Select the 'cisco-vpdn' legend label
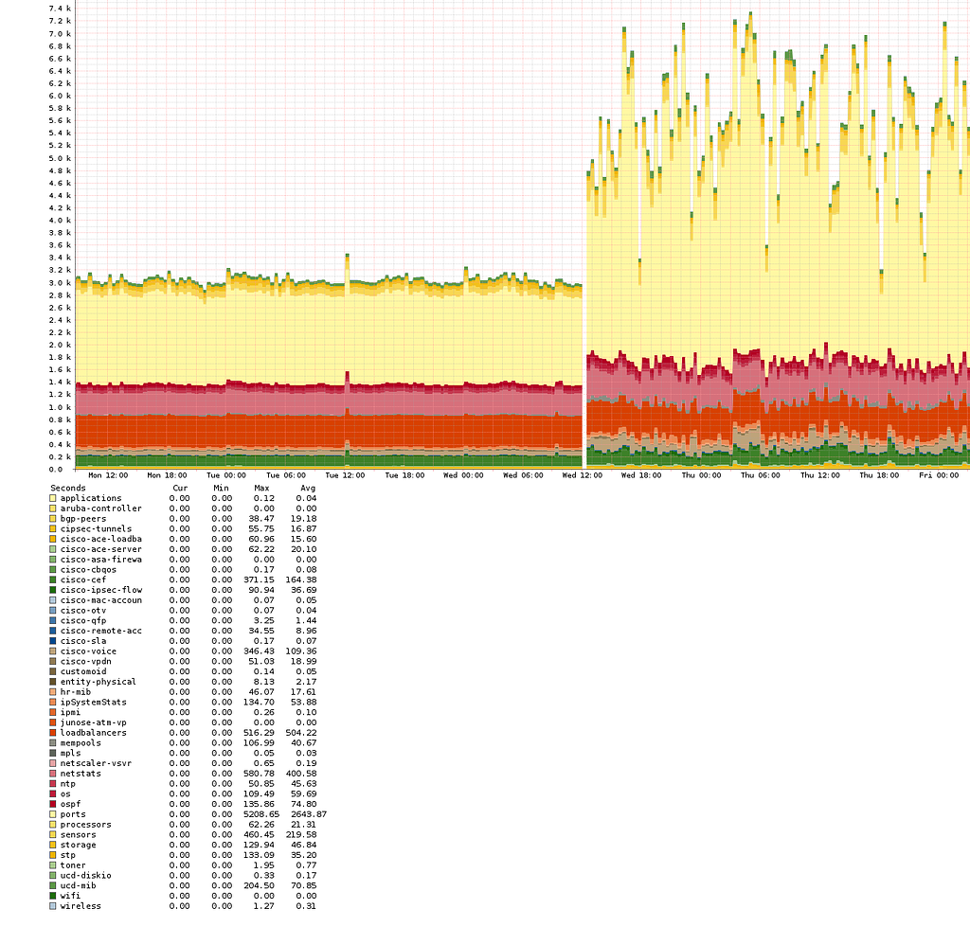The width and height of the screenshot is (970, 927). (x=86, y=661)
